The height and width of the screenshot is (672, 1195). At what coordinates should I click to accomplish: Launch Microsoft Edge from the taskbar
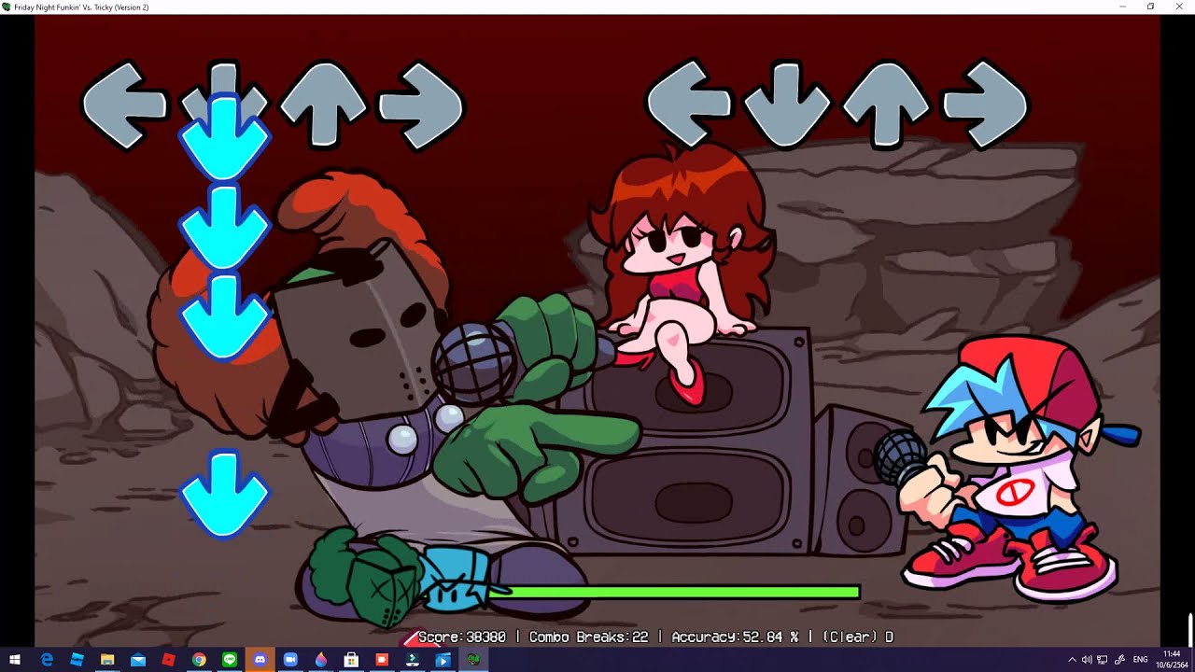coord(47,660)
